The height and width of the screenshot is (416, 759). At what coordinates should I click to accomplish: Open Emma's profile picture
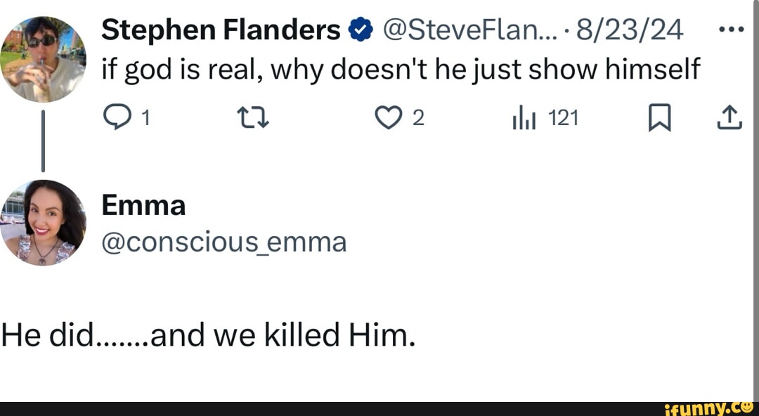click(44, 221)
